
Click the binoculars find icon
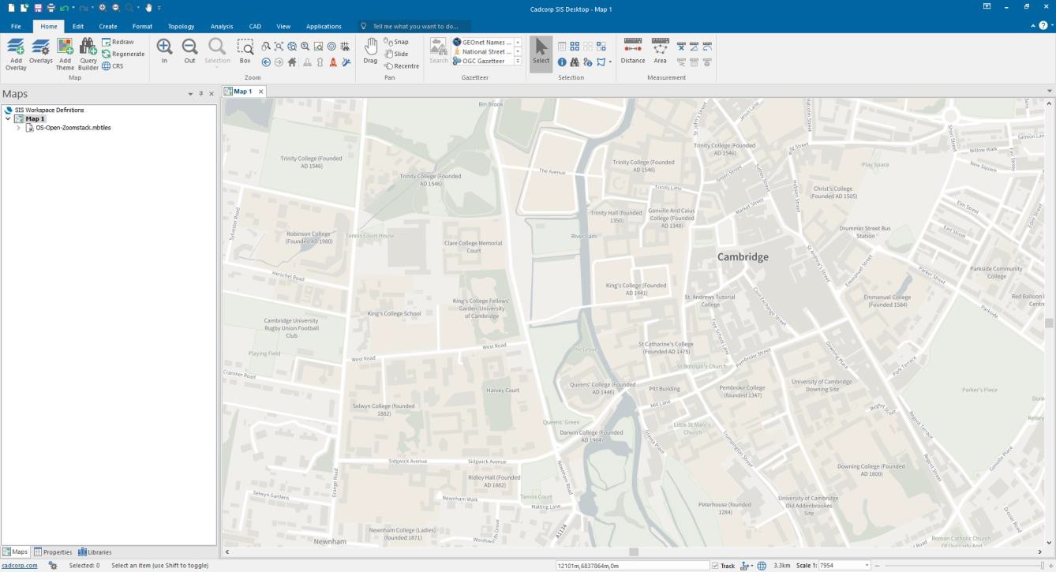(575, 62)
